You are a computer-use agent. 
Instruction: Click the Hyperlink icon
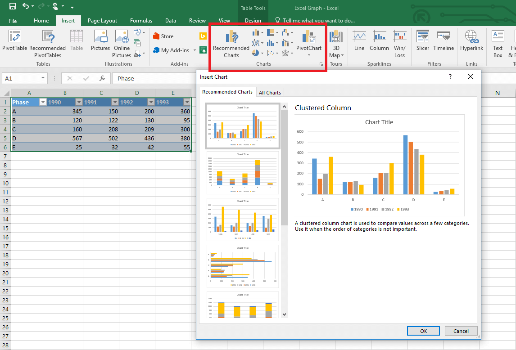click(x=471, y=41)
